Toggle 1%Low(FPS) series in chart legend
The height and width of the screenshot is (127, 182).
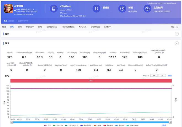71,125
